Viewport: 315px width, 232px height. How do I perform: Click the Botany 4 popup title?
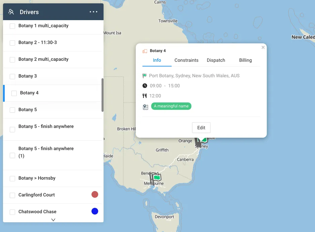pos(158,51)
